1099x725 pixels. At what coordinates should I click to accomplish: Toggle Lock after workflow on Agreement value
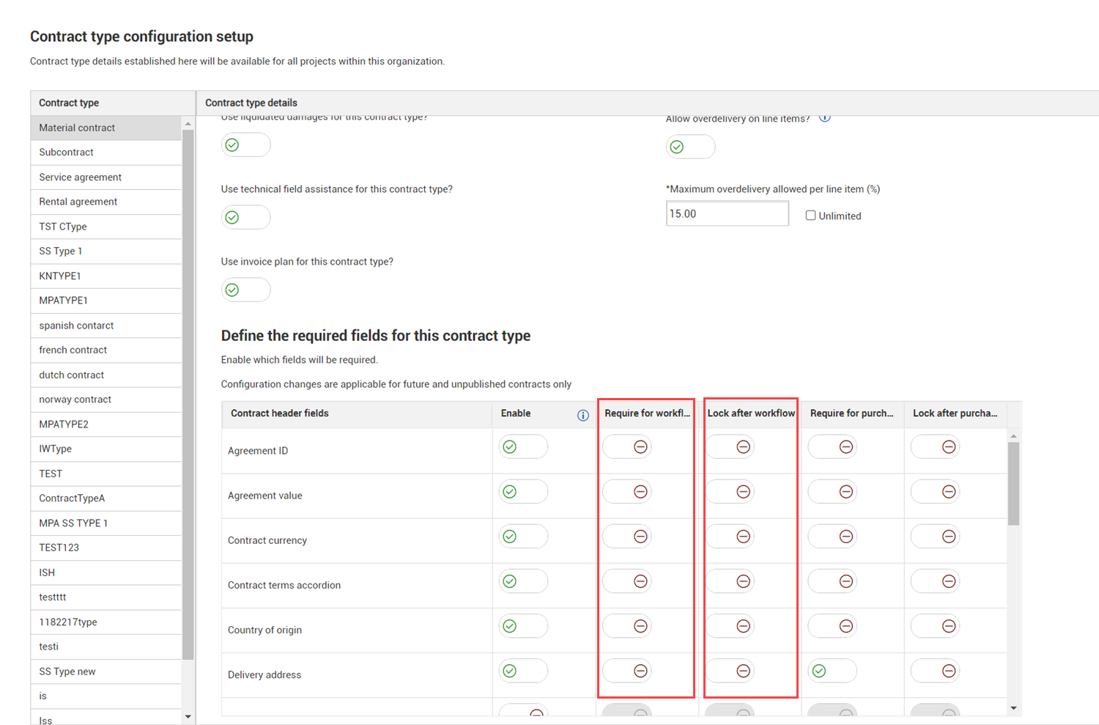pyautogui.click(x=730, y=491)
